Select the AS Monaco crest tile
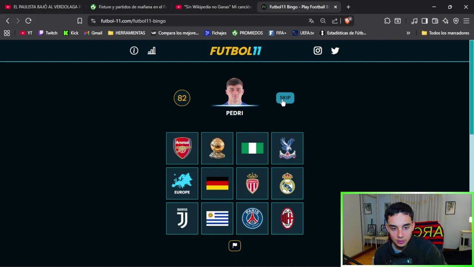Viewport: 474px width, 267px height. coord(252,184)
